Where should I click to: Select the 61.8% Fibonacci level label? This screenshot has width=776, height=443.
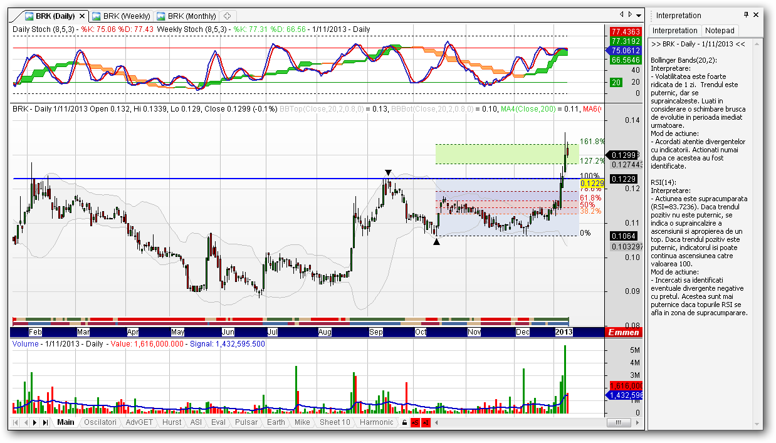591,197
